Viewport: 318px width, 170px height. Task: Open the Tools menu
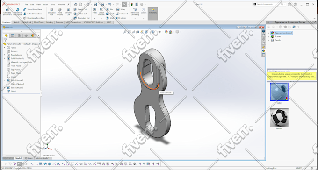coord(53,4)
